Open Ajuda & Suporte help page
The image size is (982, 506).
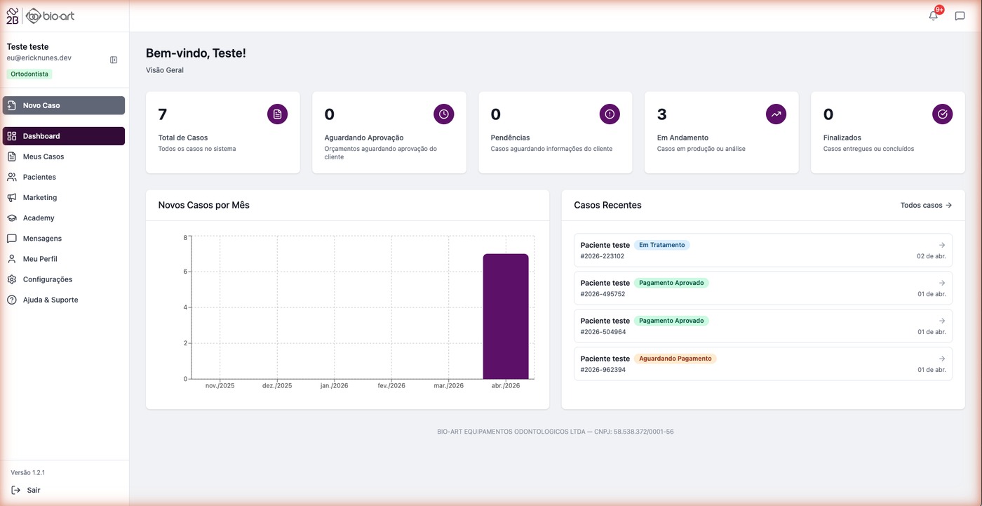click(51, 300)
